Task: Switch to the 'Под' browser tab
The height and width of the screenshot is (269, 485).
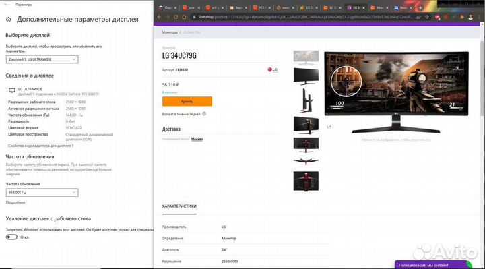Action: coord(167,7)
